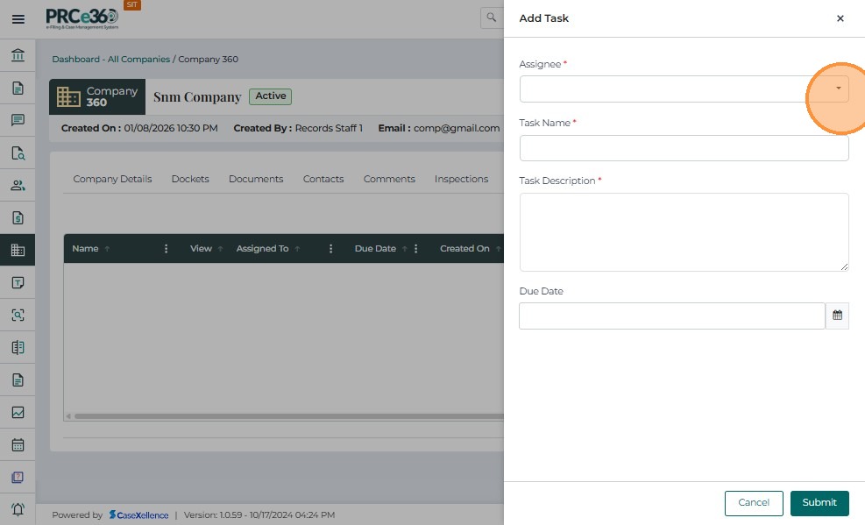Click into the Task Description text area
This screenshot has width=865, height=525.
pos(684,231)
